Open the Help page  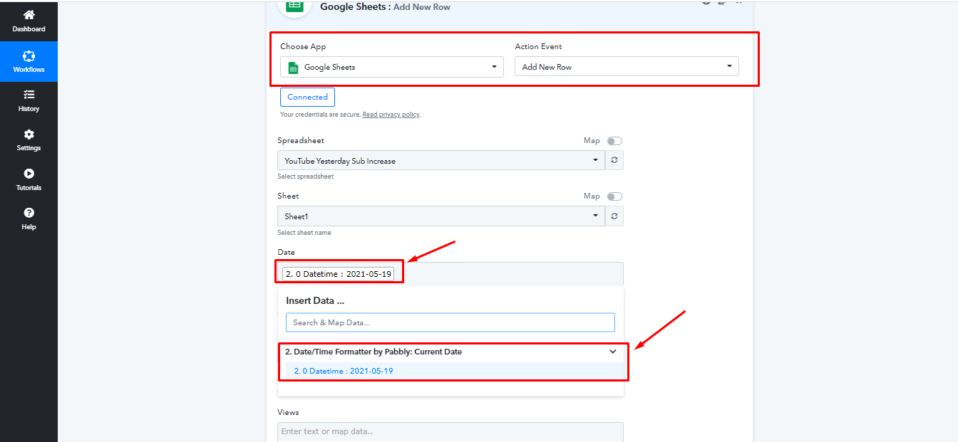pyautogui.click(x=29, y=219)
